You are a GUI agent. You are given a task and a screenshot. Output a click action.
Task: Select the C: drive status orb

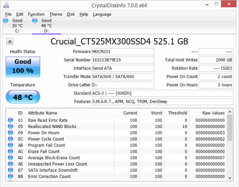(x=6, y=20)
